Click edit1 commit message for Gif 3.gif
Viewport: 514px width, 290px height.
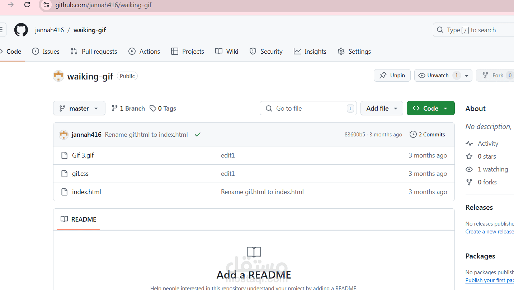click(228, 155)
